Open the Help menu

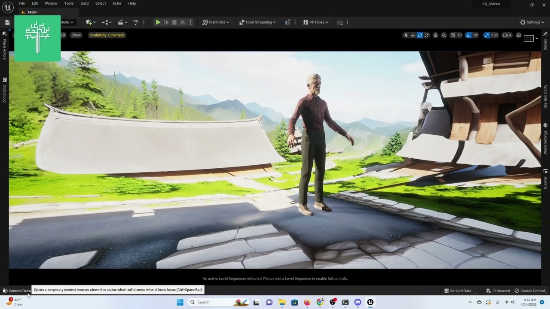point(132,3)
